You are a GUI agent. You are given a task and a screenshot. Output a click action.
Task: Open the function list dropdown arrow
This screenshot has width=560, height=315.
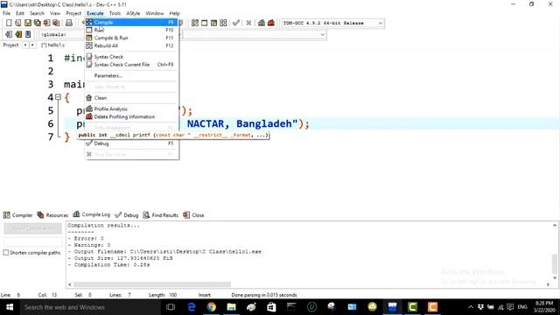[x=322, y=35]
